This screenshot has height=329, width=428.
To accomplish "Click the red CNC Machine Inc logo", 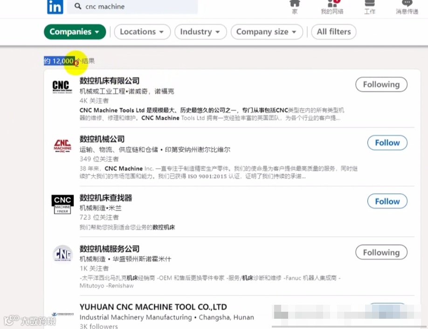I will click(x=62, y=146).
